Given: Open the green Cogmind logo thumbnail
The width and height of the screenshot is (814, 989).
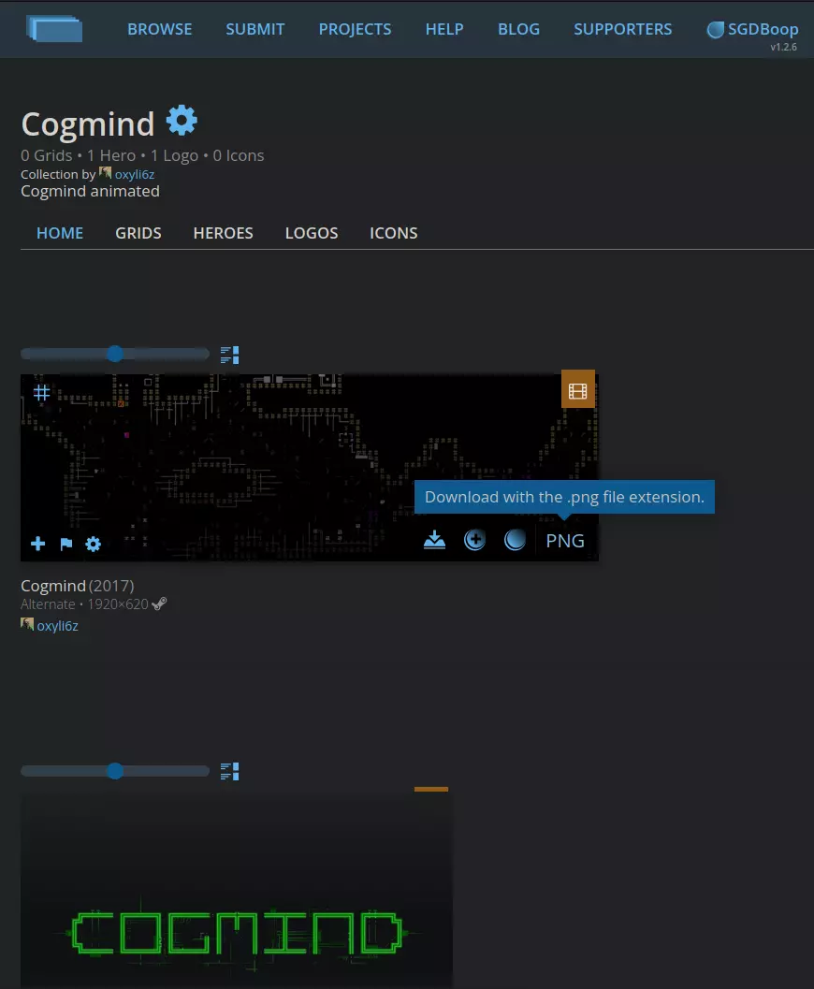Looking at the screenshot, I should click(x=237, y=889).
